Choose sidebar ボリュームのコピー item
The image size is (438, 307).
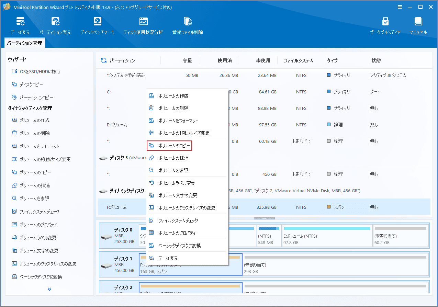pos(32,172)
